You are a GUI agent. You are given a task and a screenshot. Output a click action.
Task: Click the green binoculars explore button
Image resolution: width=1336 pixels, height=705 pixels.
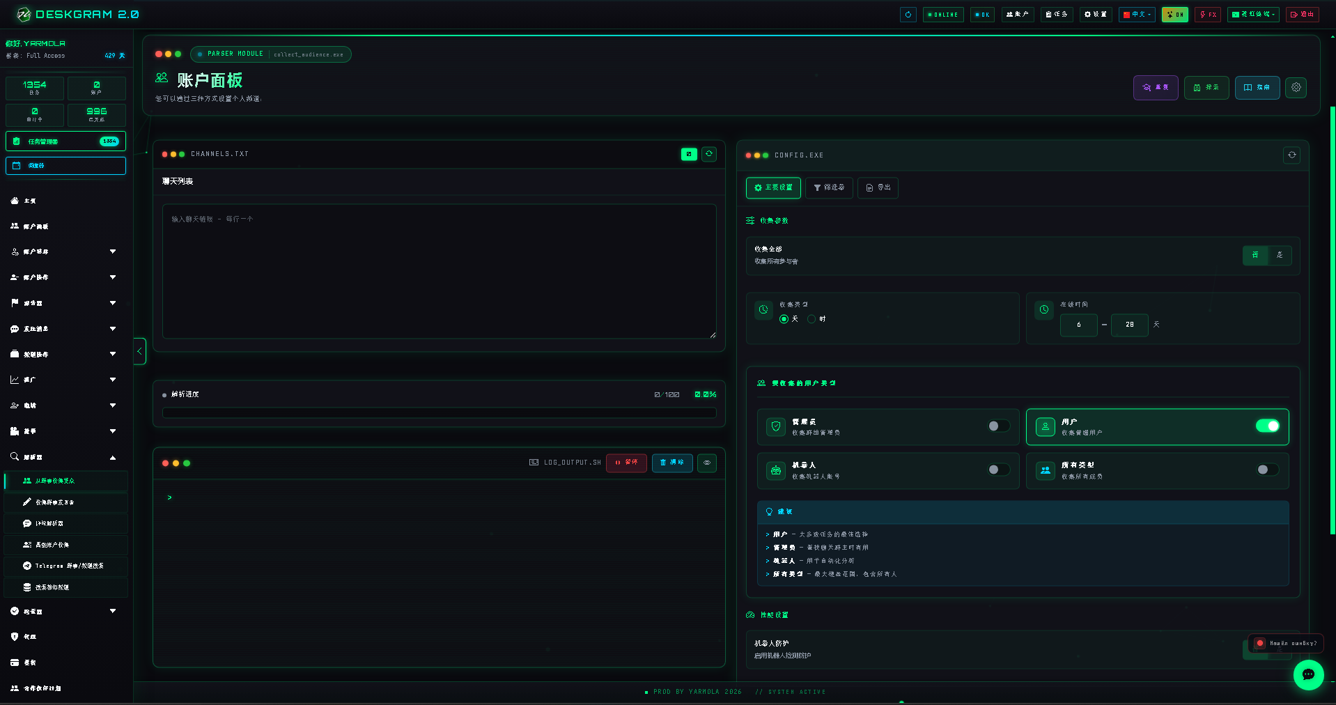(1206, 88)
